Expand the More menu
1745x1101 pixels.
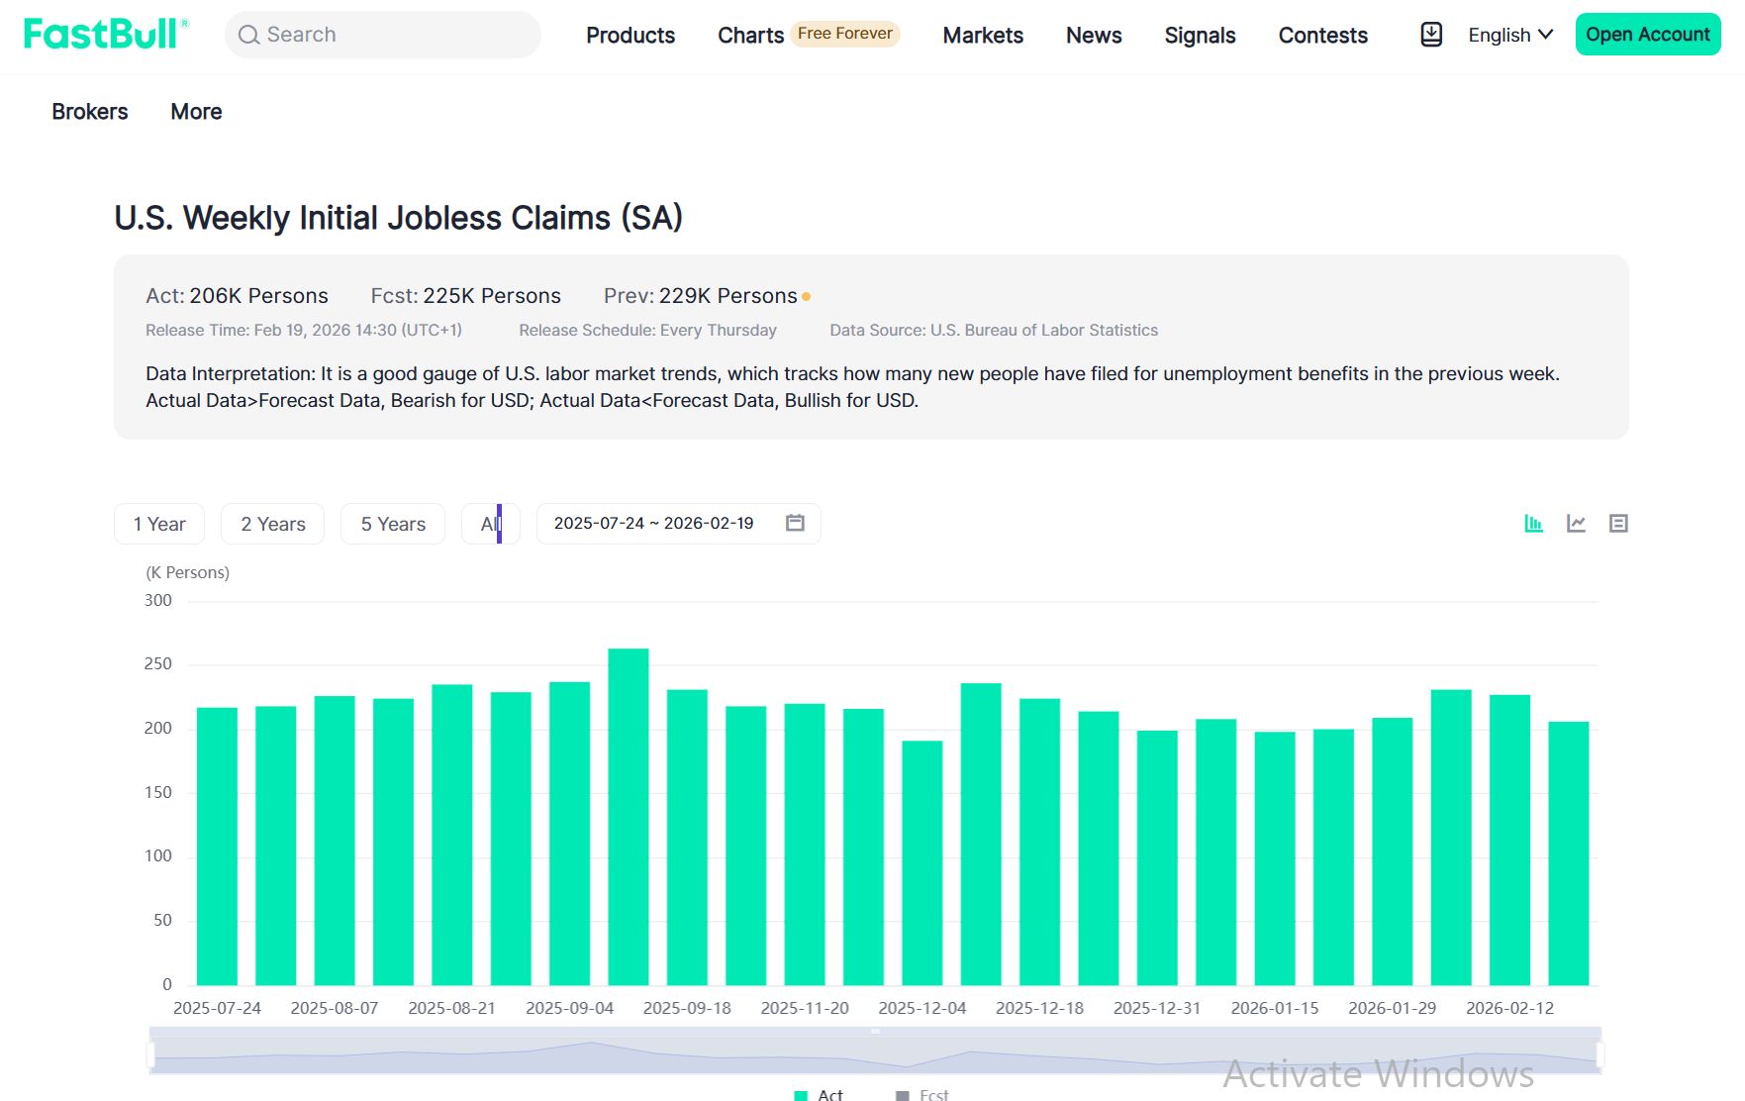click(196, 112)
